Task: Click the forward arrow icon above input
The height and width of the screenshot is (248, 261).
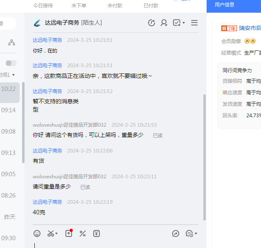Action: coord(176,233)
